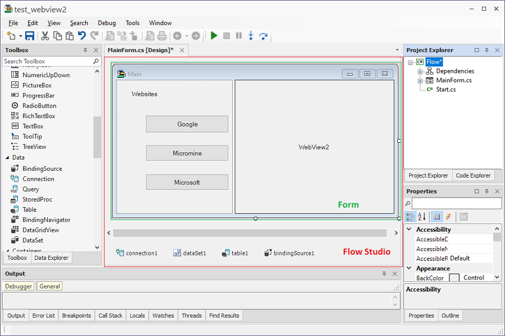
Task: Expand the Dependencies tree node
Action: click(x=420, y=71)
